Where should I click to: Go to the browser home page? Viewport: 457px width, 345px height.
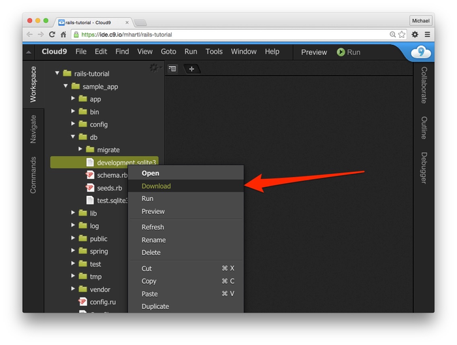(63, 35)
